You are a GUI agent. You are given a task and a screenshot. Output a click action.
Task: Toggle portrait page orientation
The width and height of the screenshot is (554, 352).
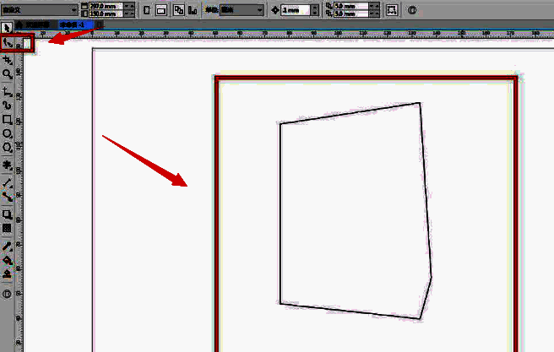pyautogui.click(x=149, y=10)
